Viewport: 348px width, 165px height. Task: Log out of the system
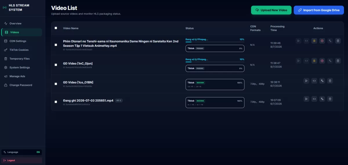(x=22, y=160)
